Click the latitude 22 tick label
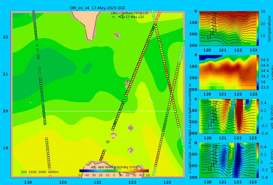 [x=5, y=37]
